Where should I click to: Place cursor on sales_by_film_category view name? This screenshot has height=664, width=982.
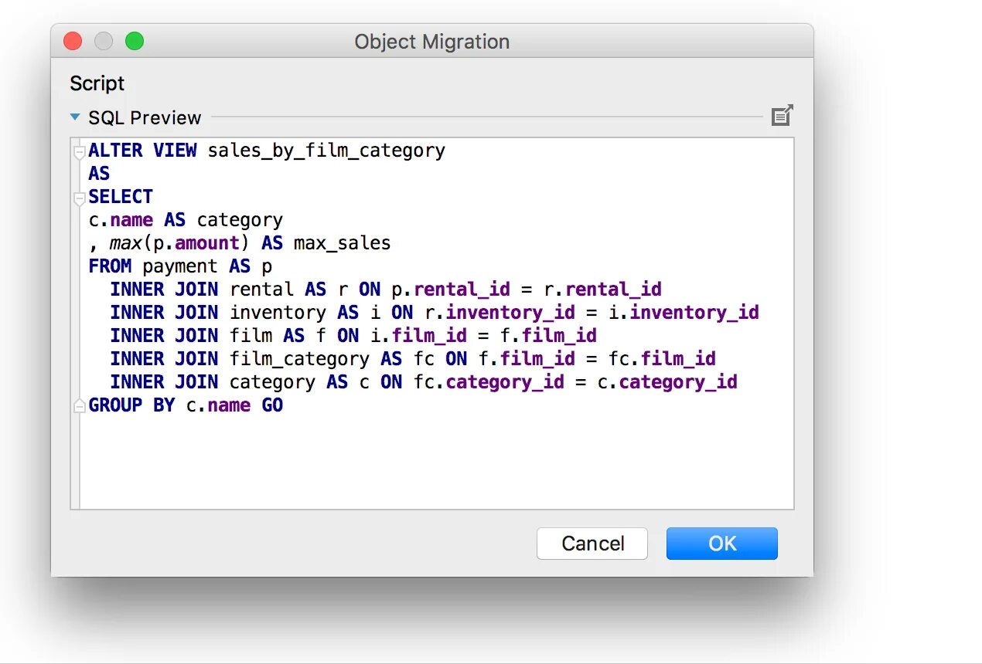(326, 151)
